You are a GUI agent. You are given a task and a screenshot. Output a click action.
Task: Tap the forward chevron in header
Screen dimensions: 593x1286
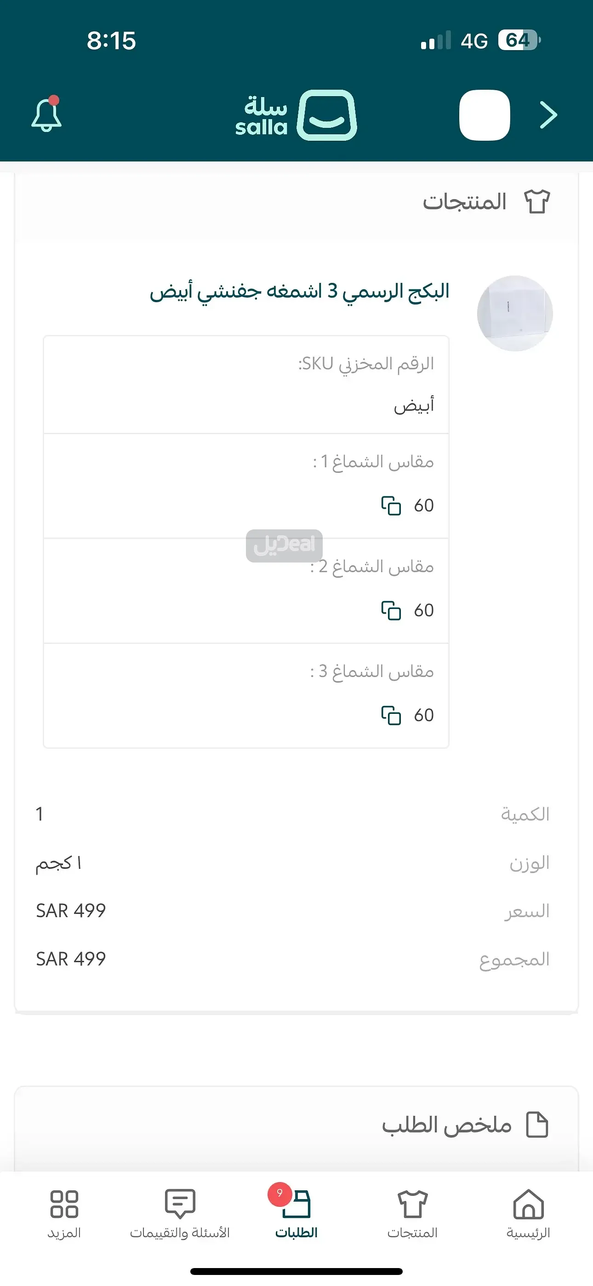pos(548,115)
